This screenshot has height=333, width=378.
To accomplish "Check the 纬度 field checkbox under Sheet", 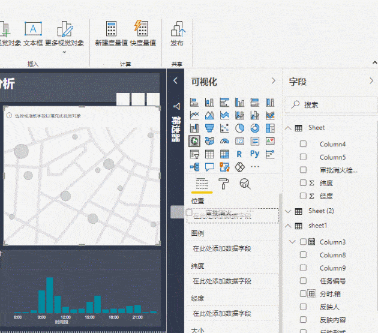I will pyautogui.click(x=303, y=183).
